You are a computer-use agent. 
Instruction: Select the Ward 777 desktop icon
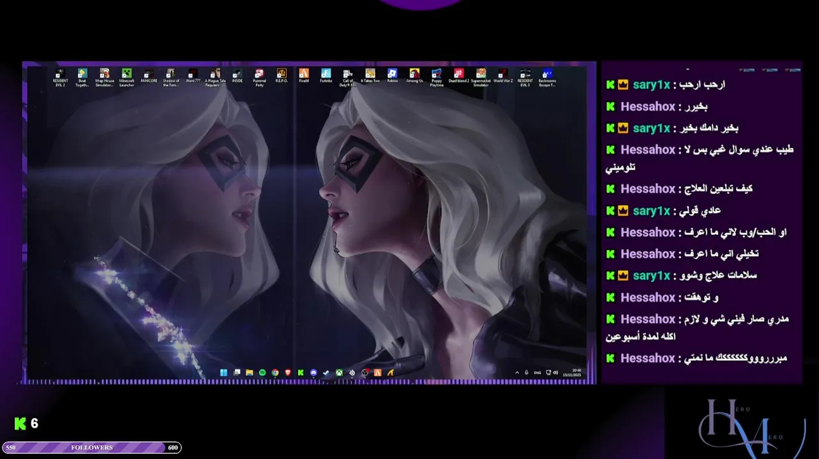[193, 76]
